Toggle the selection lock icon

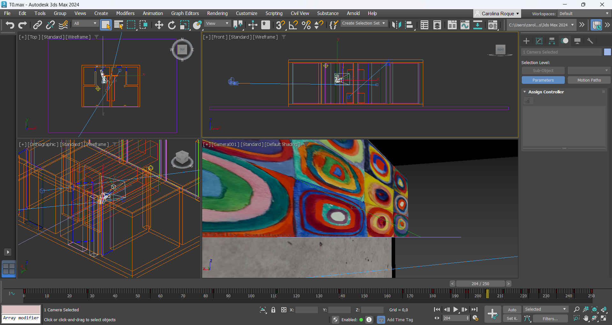(273, 310)
